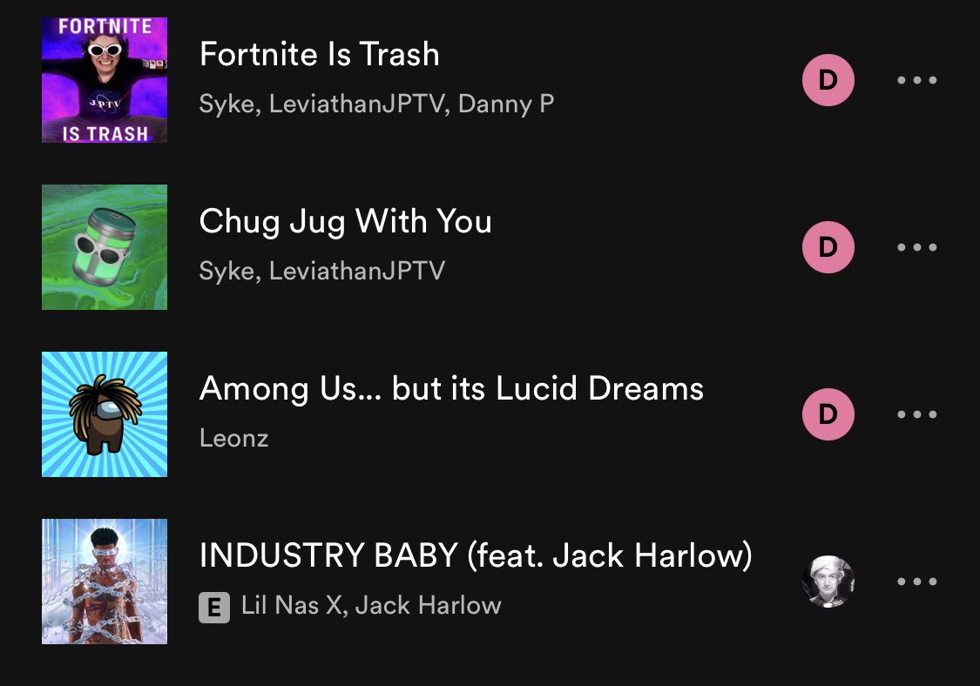The height and width of the screenshot is (686, 980).
Task: Open more options for INDUSTRY BABY
Action: click(916, 582)
